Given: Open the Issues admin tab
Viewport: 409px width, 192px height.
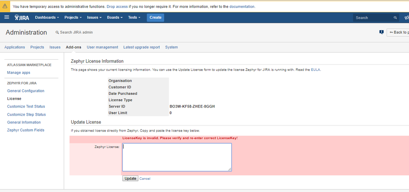Looking at the screenshot, I should (x=55, y=47).
